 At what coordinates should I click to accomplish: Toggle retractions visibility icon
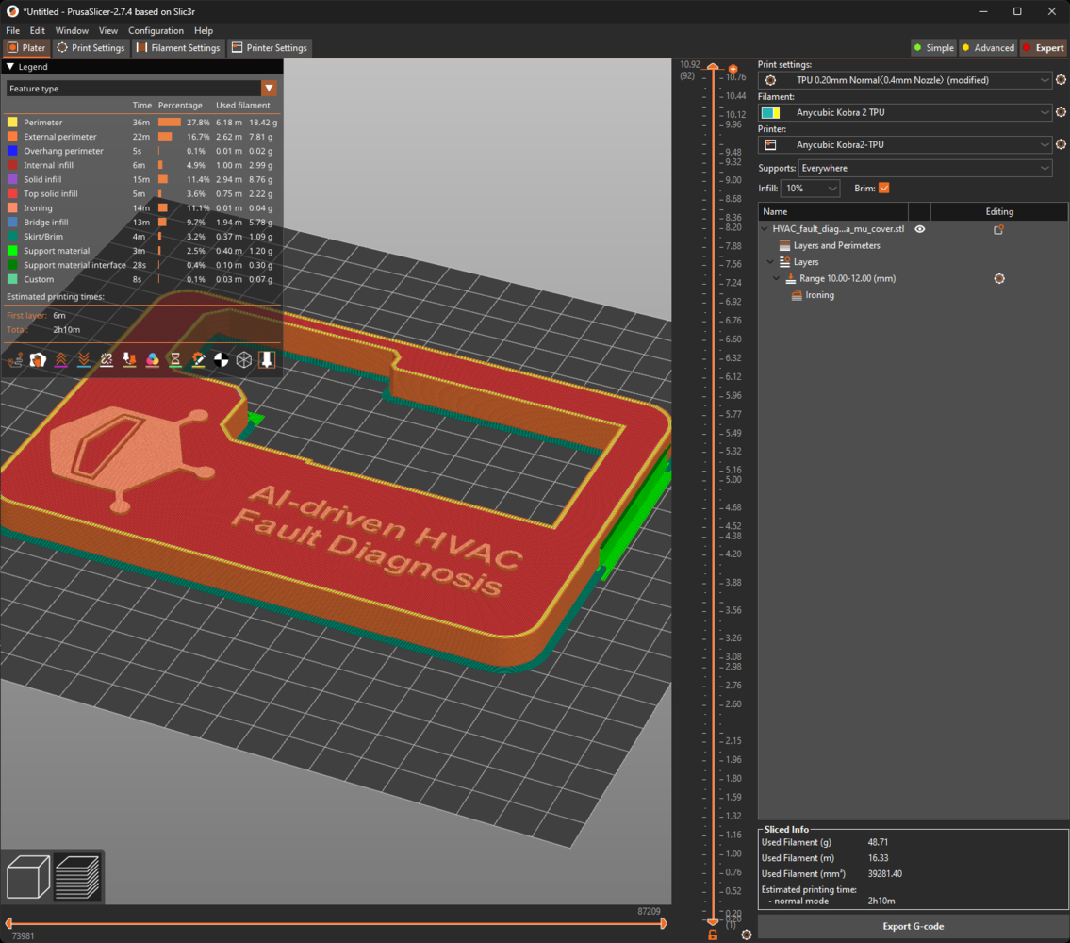[60, 359]
